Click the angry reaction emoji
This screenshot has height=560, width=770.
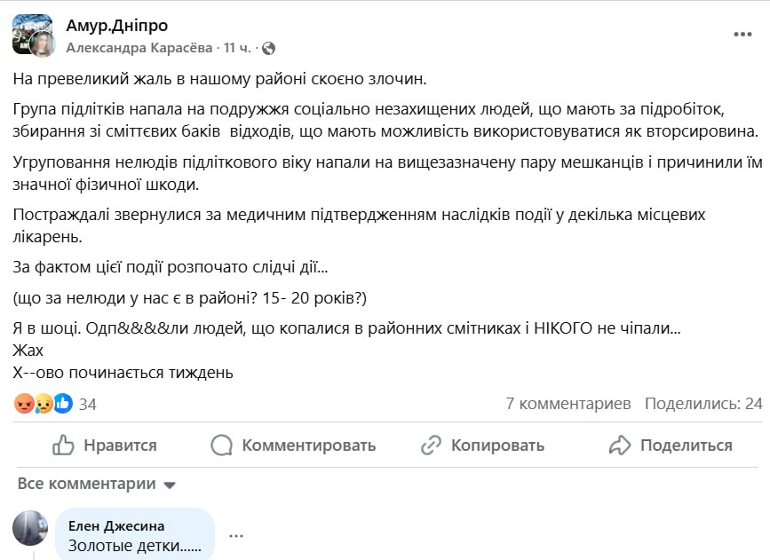click(x=24, y=404)
